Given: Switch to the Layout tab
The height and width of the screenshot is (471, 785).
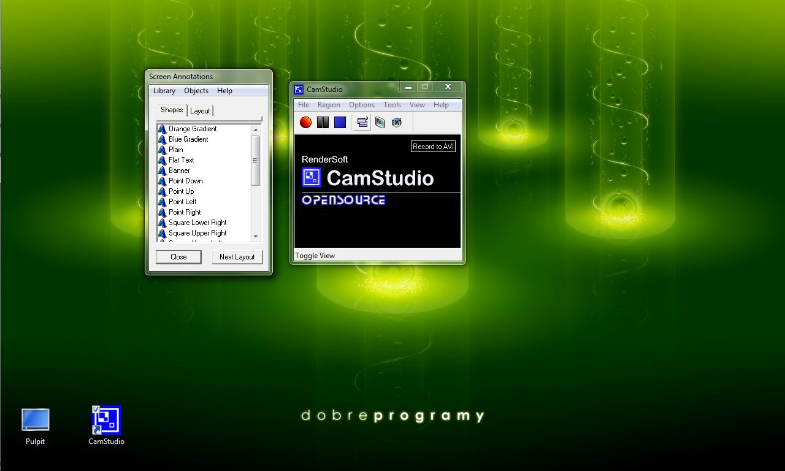Looking at the screenshot, I should coord(200,111).
